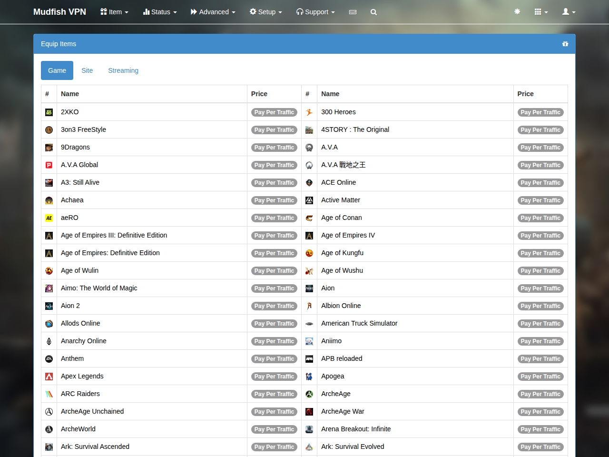This screenshot has height=457, width=609.
Task: Click the Arena Breakout: Infinite name
Action: (x=356, y=429)
